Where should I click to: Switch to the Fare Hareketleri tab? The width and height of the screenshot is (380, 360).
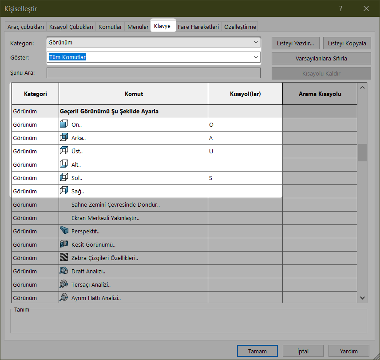[198, 27]
